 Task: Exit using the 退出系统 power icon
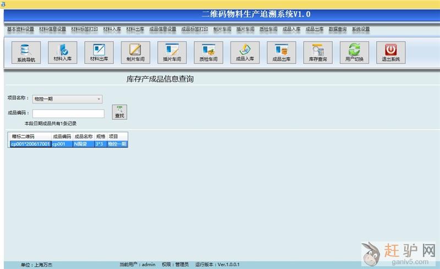click(x=391, y=53)
